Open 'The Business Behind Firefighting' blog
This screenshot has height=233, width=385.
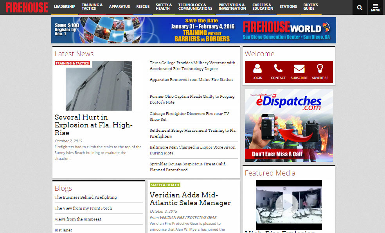pos(86,197)
